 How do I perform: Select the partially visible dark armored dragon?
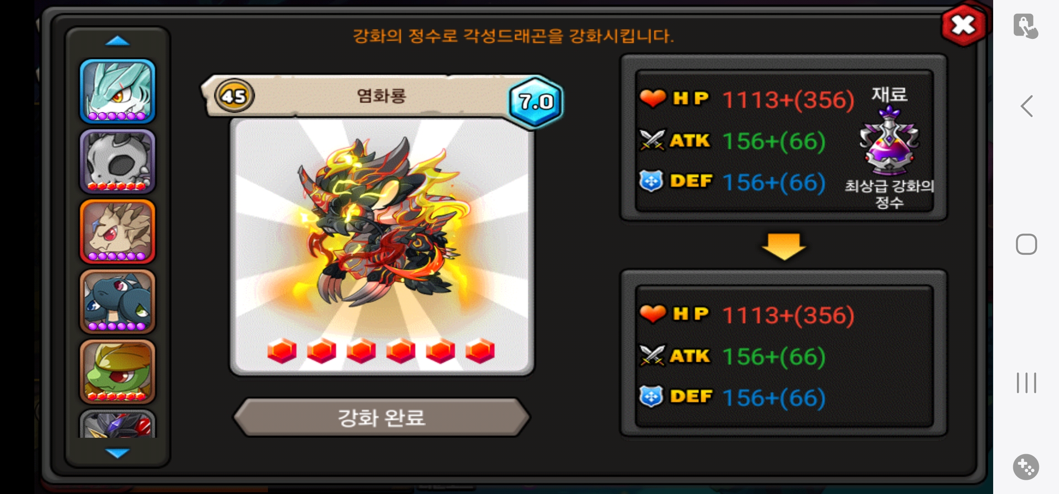118,424
